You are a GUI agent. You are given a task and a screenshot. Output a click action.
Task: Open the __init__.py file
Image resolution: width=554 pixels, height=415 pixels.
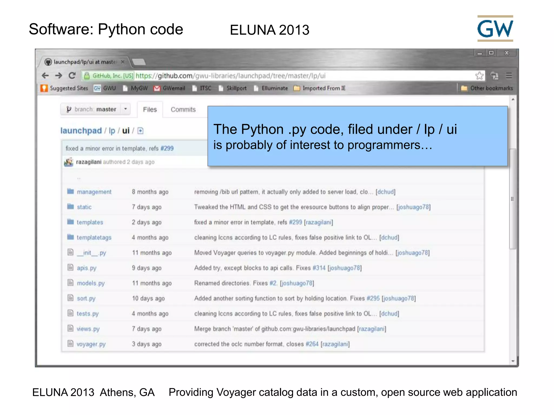click(x=91, y=253)
